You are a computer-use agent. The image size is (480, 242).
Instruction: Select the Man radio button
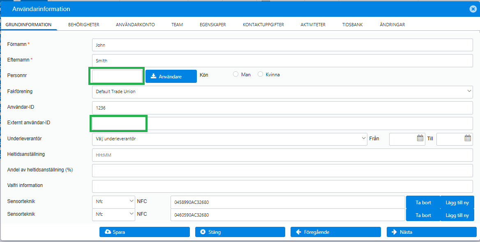tap(236, 74)
